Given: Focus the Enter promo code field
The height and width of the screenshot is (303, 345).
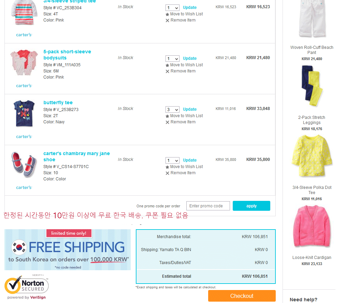Looking at the screenshot, I should [x=208, y=206].
